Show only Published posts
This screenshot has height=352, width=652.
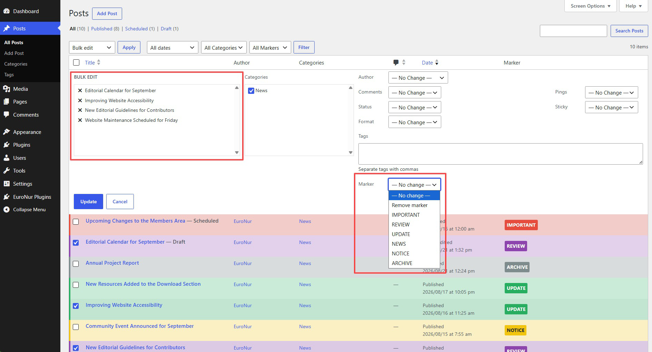point(101,29)
